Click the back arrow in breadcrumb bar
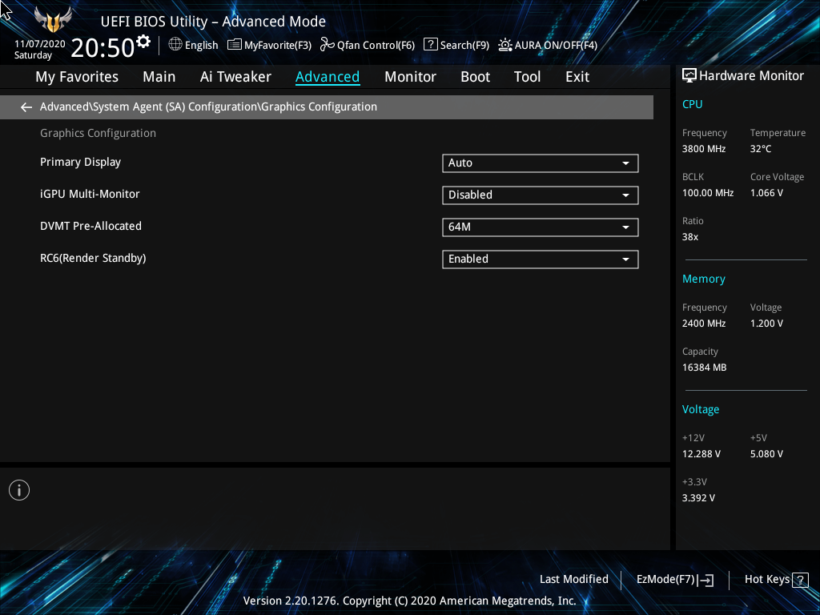The image size is (820, 615). coord(26,107)
